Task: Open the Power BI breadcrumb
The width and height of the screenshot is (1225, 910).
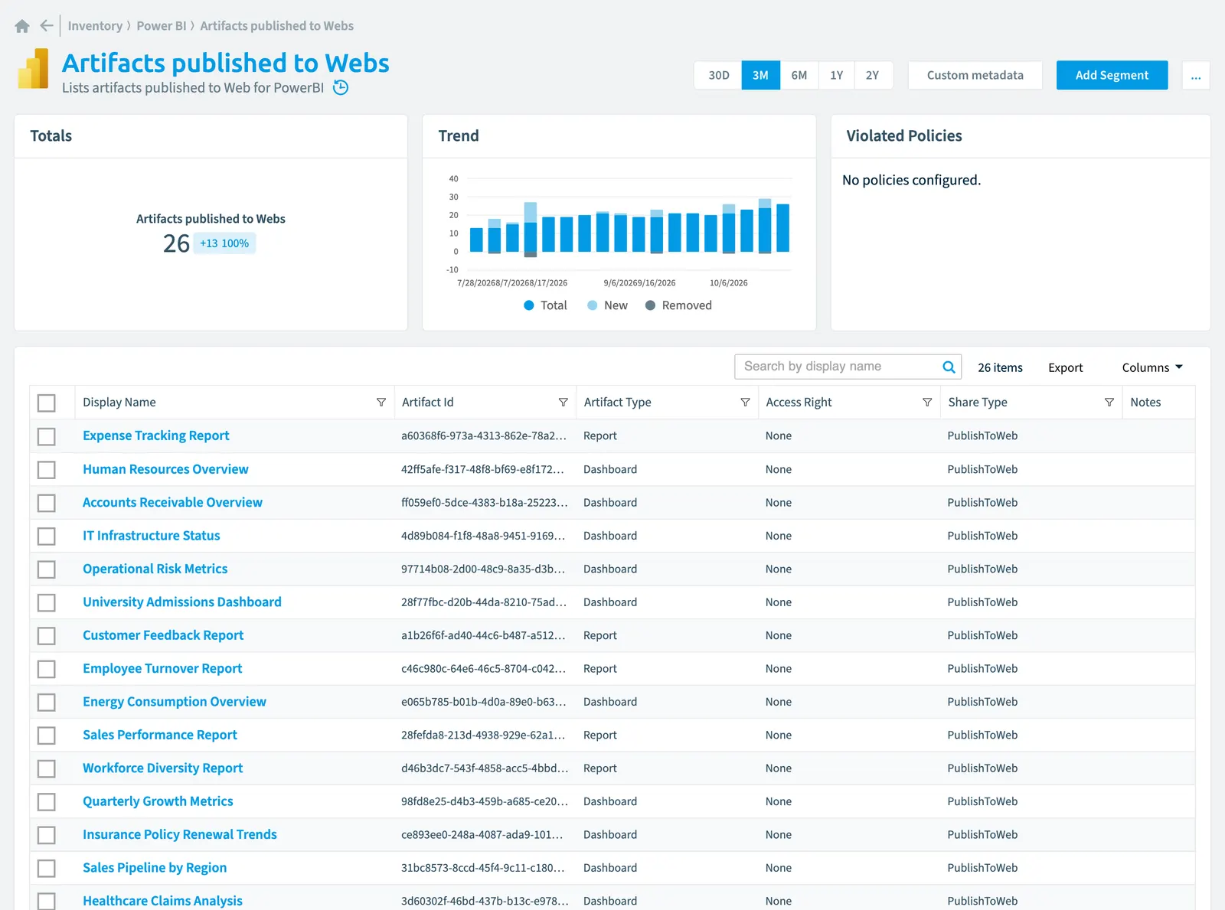Action: [x=162, y=26]
